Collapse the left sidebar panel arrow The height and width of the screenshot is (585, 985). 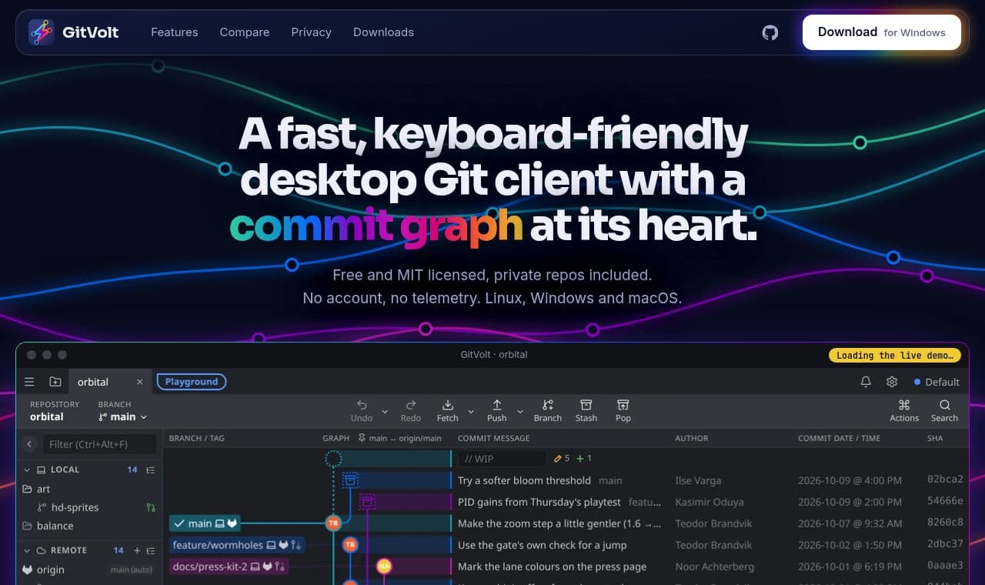click(29, 444)
